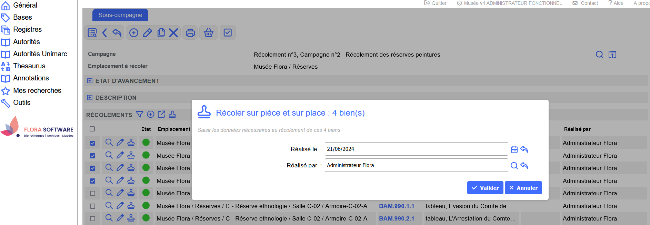650x225 pixels.
Task: Uncheck the first row checkbox
Action: pos(92,143)
